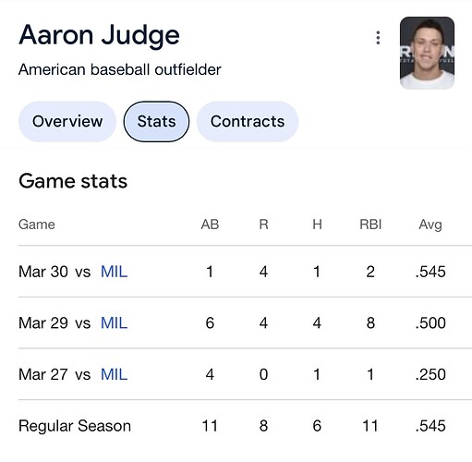The width and height of the screenshot is (472, 462).
Task: Open the Contracts tab
Action: (x=248, y=121)
